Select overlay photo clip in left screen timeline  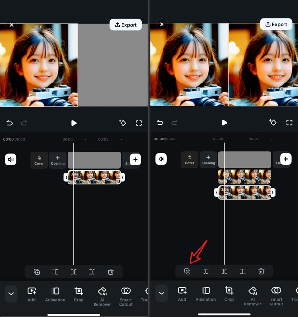click(94, 177)
